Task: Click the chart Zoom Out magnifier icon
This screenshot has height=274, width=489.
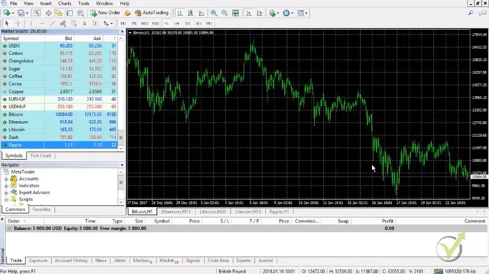Action: pyautogui.click(x=225, y=13)
